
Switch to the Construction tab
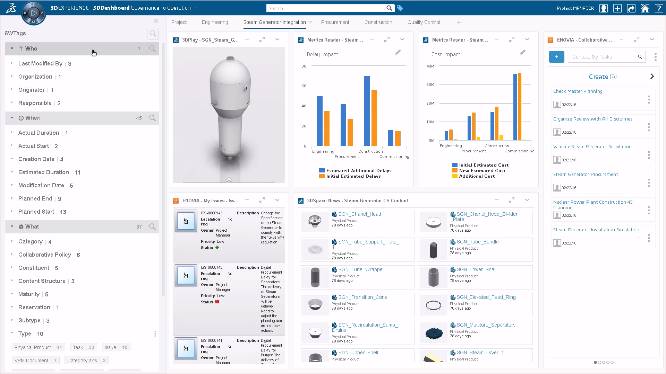tap(378, 22)
